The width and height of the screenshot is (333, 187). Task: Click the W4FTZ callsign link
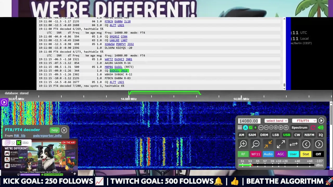109,59
